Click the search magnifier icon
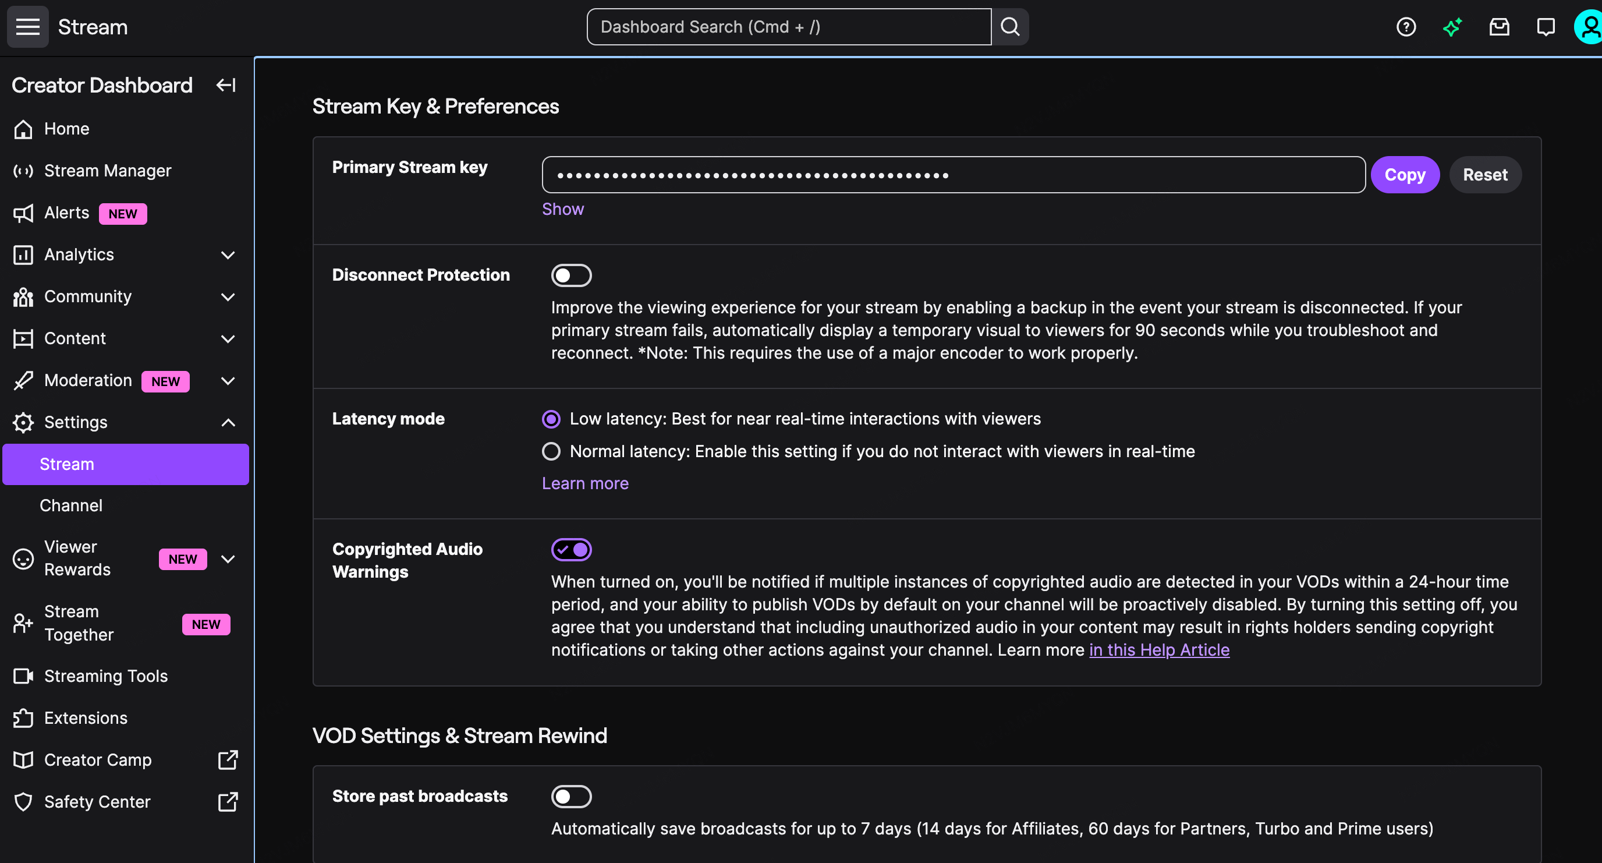The height and width of the screenshot is (863, 1602). click(x=1010, y=27)
